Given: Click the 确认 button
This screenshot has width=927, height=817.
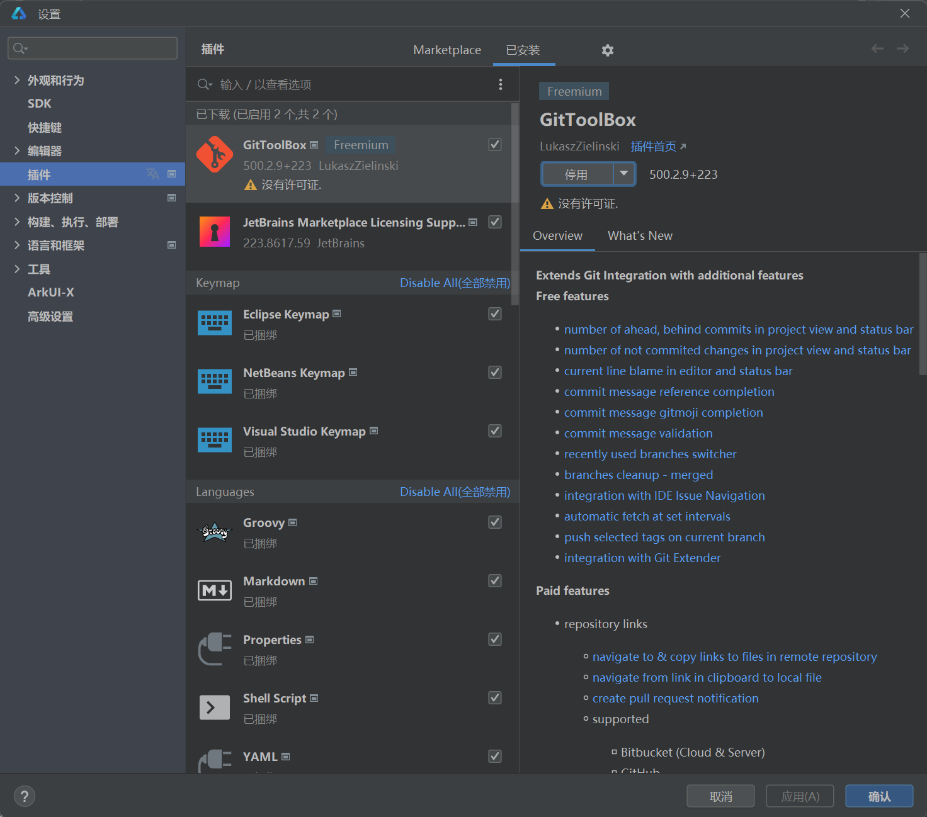Looking at the screenshot, I should pyautogui.click(x=879, y=796).
